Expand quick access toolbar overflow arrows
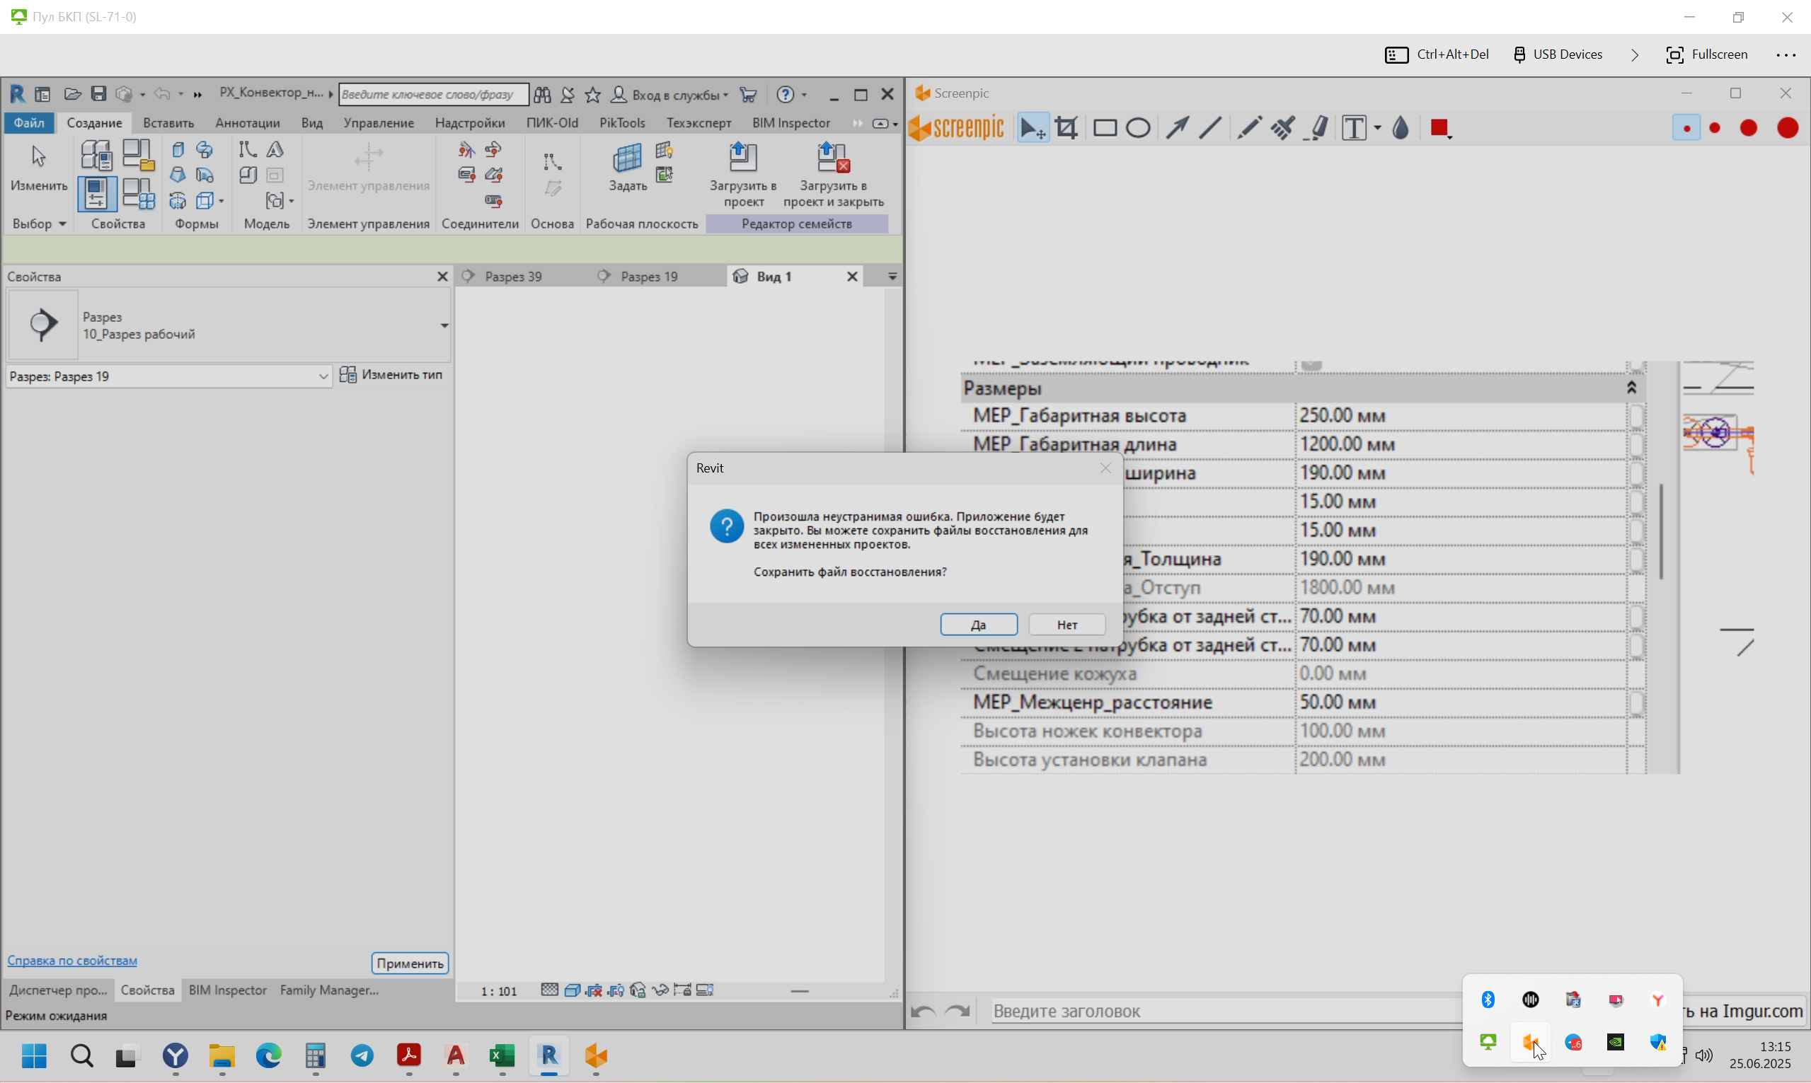 tap(197, 95)
